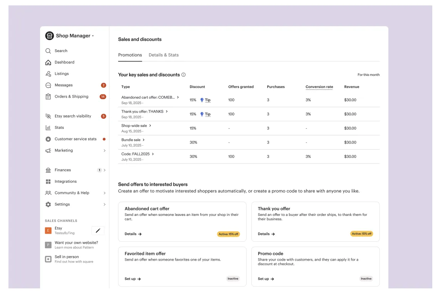Switch to the Details & Stats tab
440x293 pixels.
(x=164, y=55)
